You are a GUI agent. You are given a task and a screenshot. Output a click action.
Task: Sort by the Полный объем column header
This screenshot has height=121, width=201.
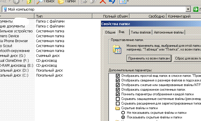[115, 16]
